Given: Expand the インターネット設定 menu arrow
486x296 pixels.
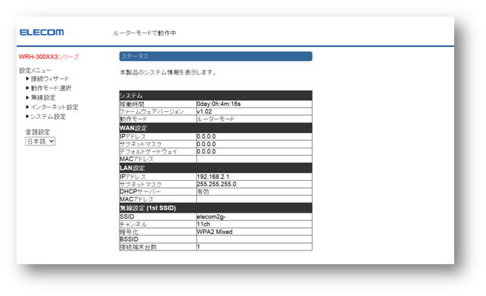Looking at the screenshot, I should (x=27, y=107).
